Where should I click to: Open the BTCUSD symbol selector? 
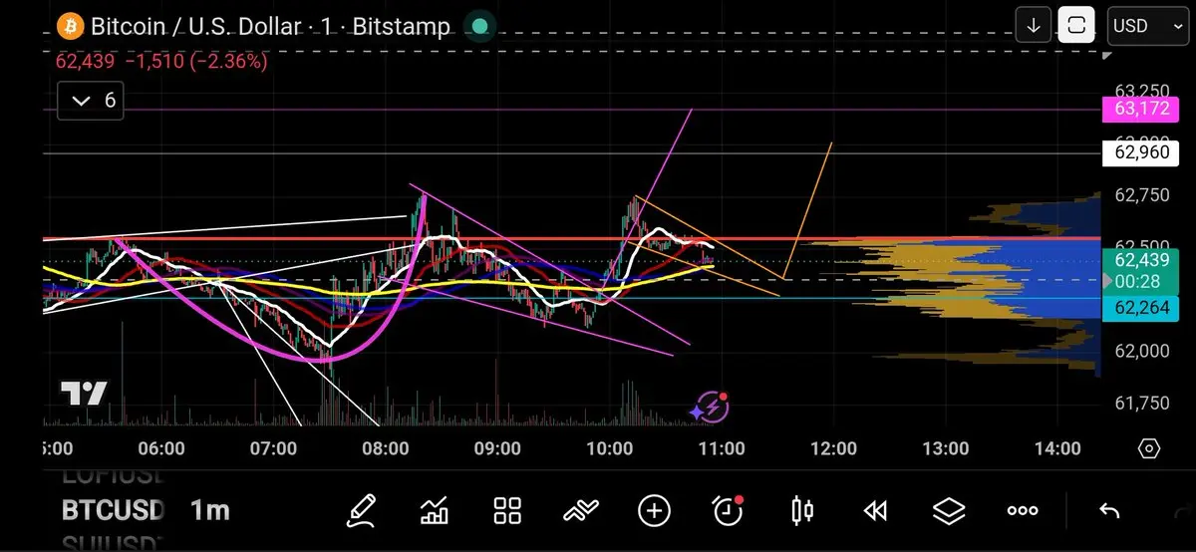click(x=113, y=511)
